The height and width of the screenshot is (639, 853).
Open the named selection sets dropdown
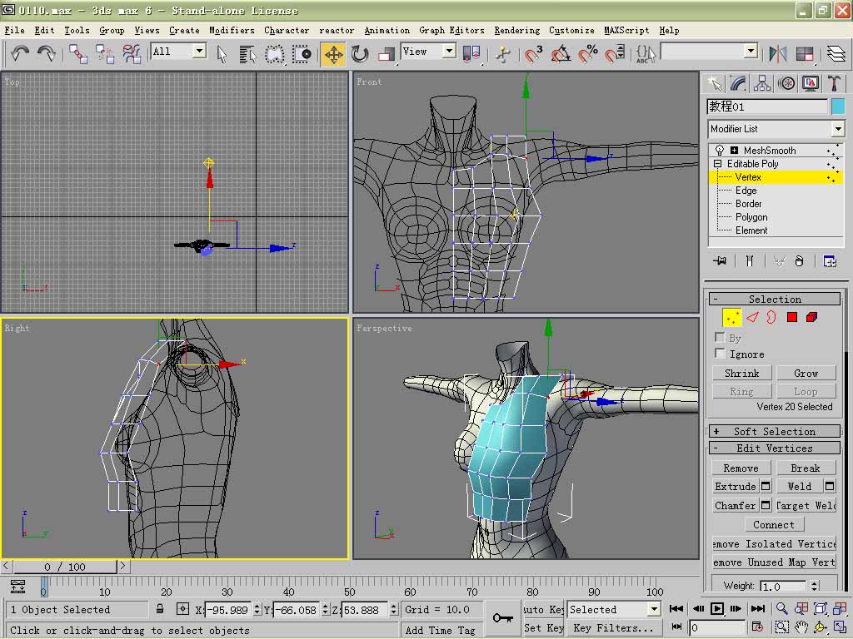click(751, 51)
